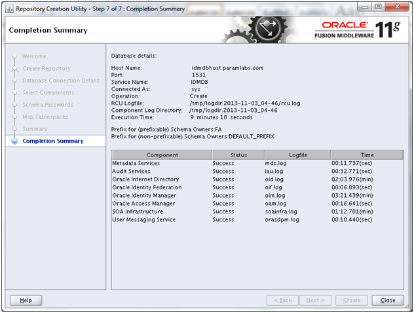Close the window using the title bar X

[x=397, y=7]
